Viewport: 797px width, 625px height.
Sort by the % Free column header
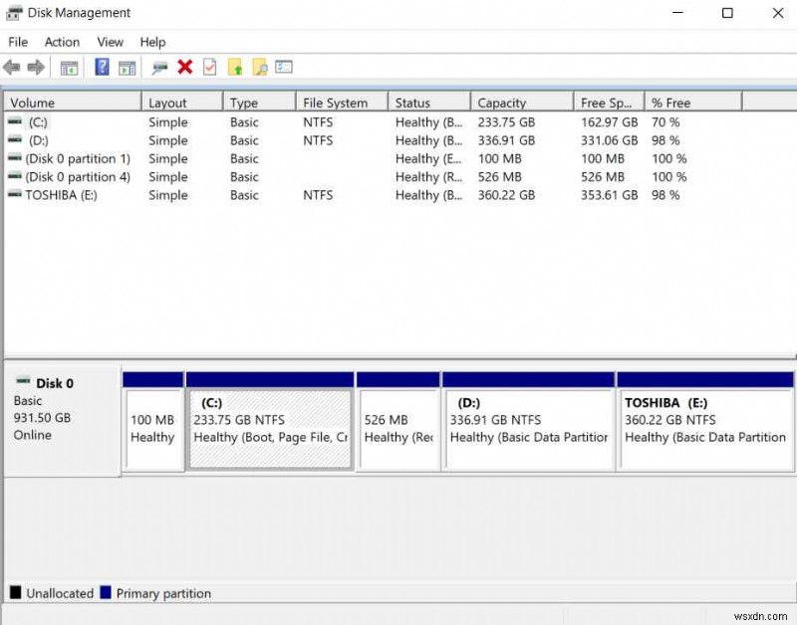coord(693,103)
